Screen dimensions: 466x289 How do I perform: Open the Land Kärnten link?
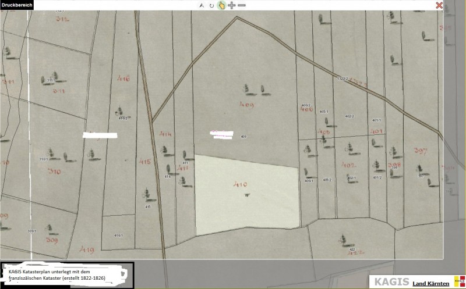click(x=431, y=283)
